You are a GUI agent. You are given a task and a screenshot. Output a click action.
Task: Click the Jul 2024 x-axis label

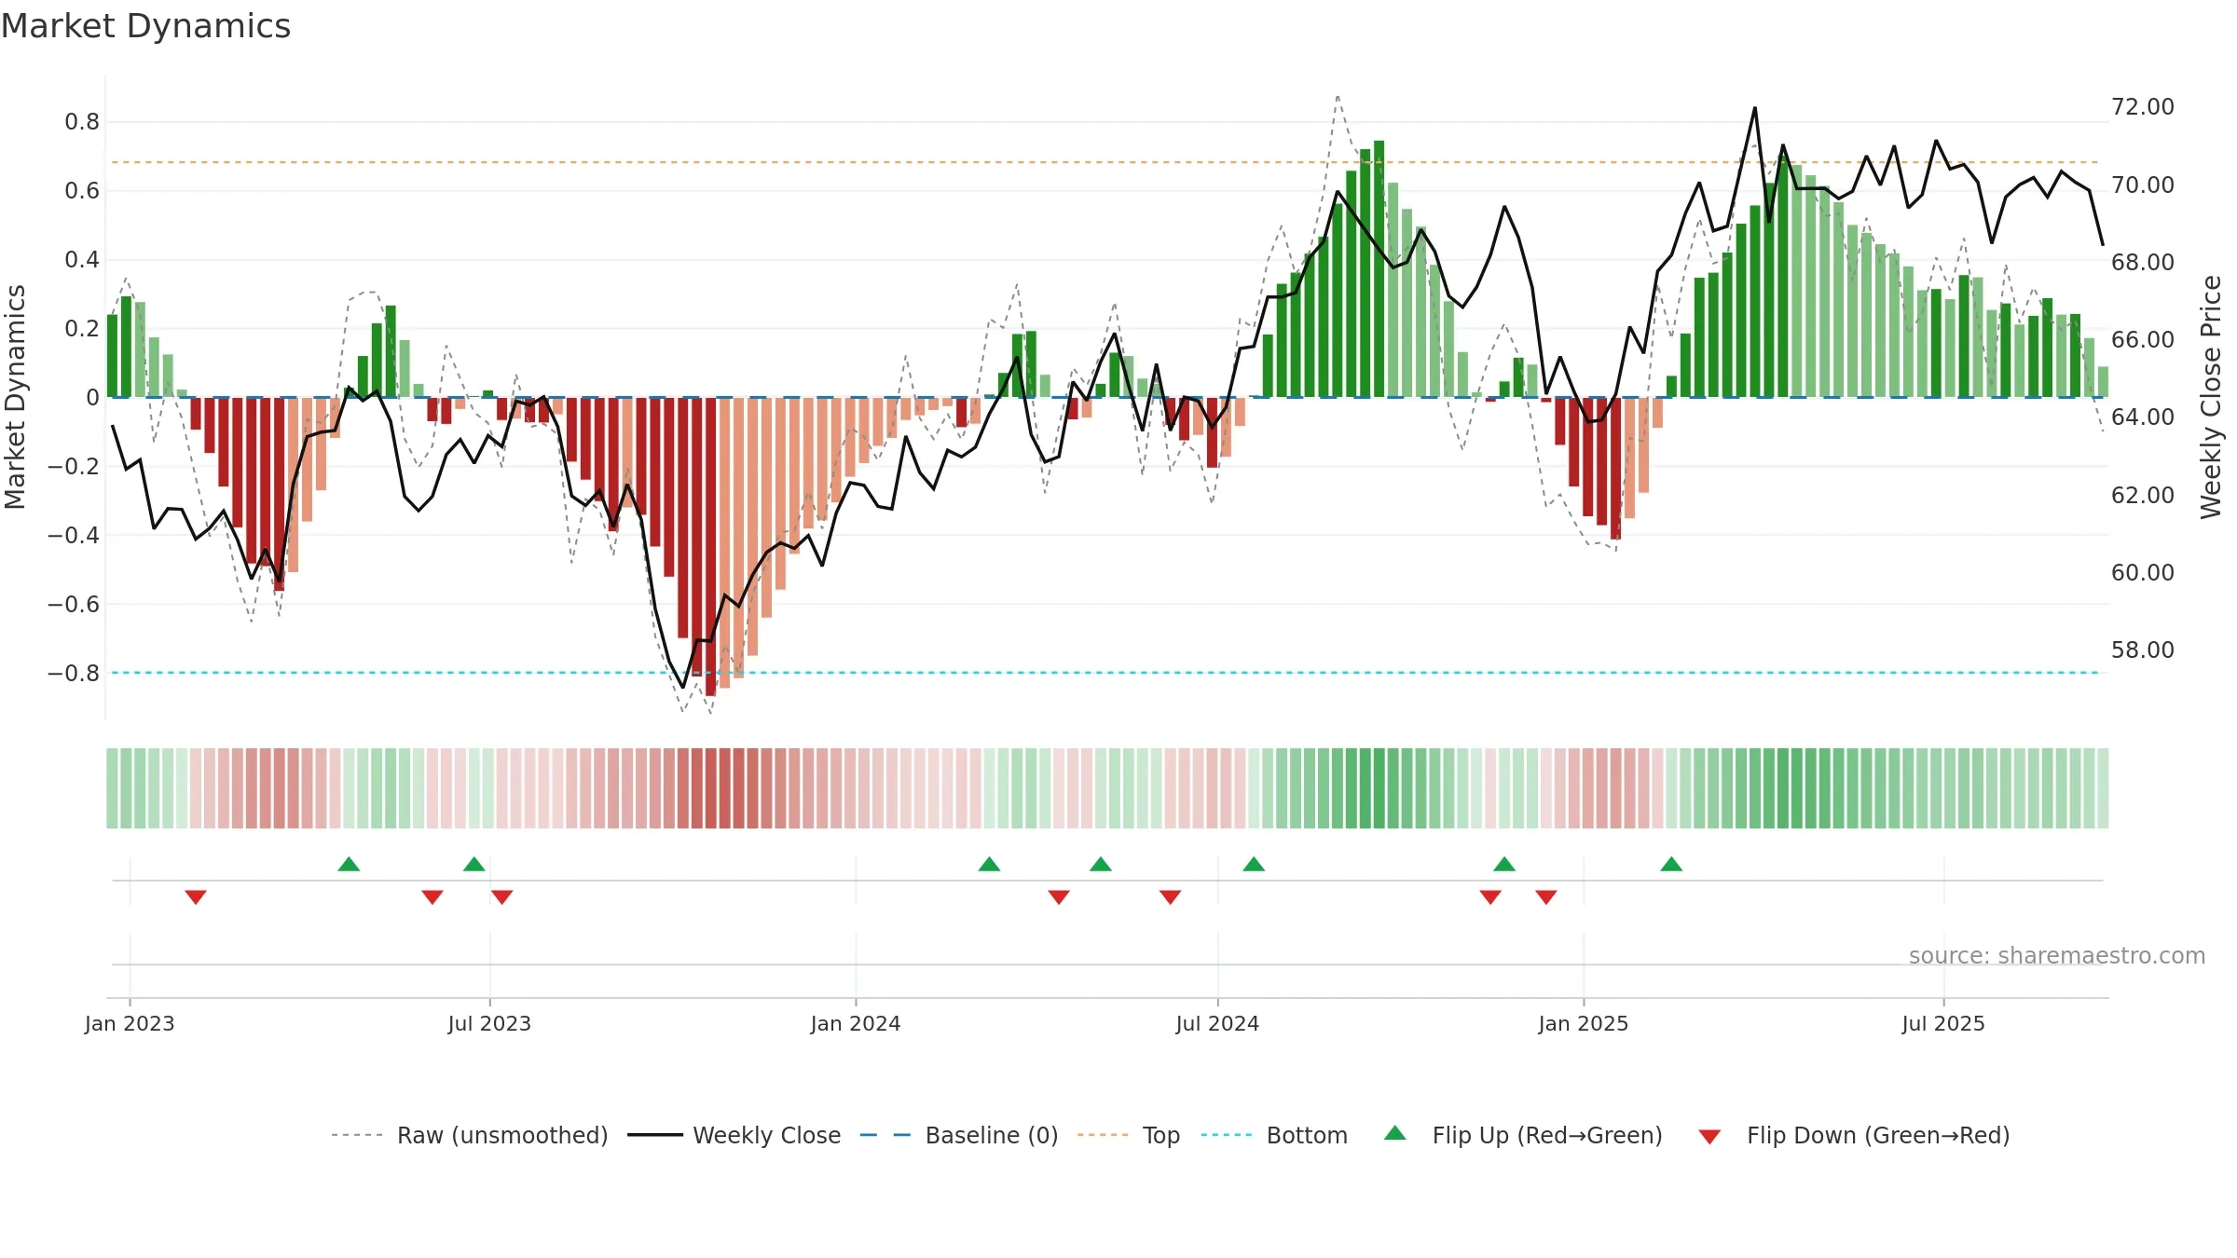pos(1217,1023)
